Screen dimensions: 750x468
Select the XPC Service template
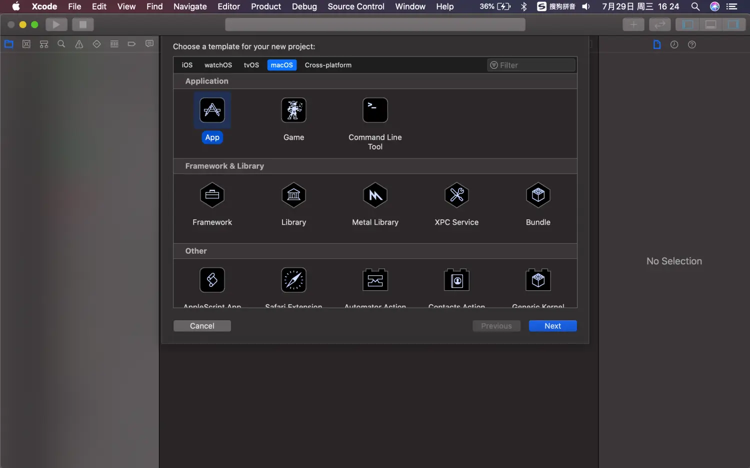(x=456, y=195)
